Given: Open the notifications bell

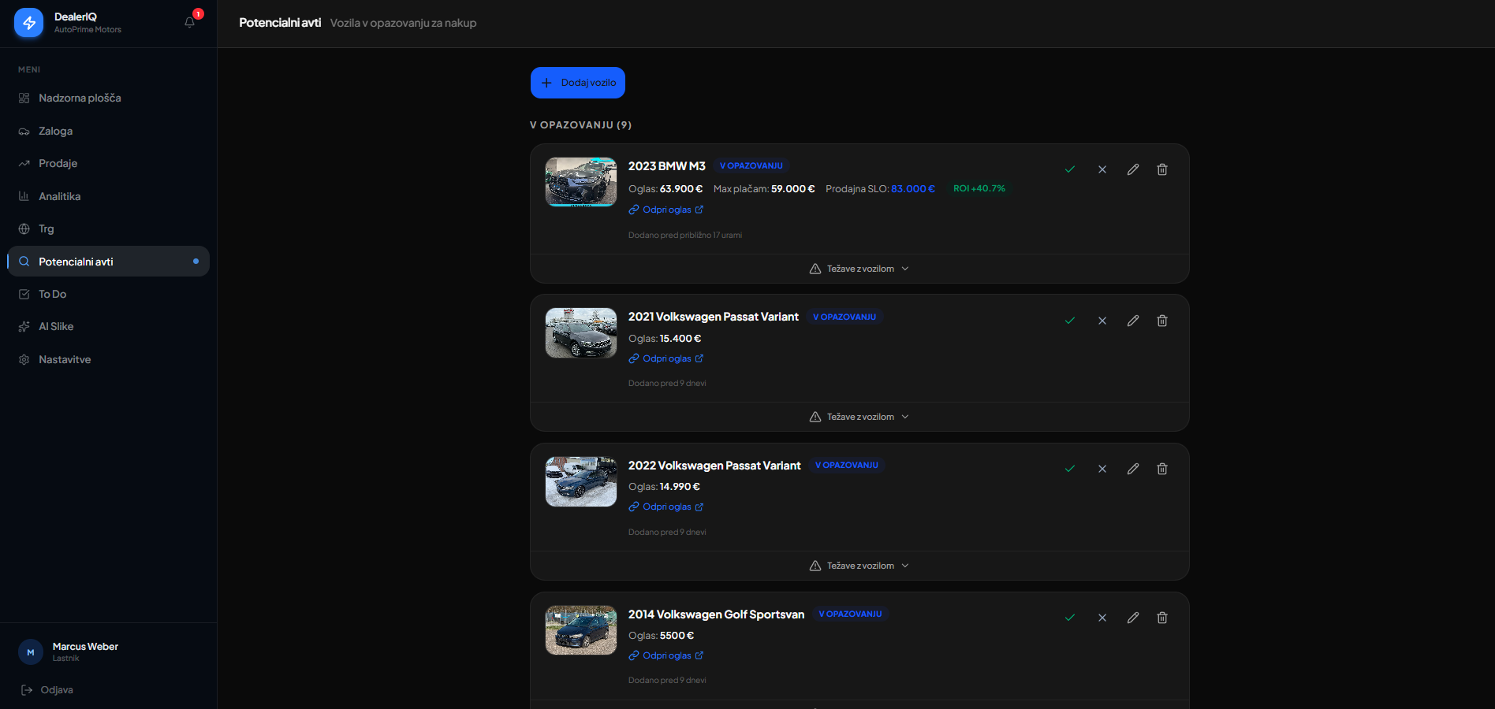Looking at the screenshot, I should pos(189,22).
